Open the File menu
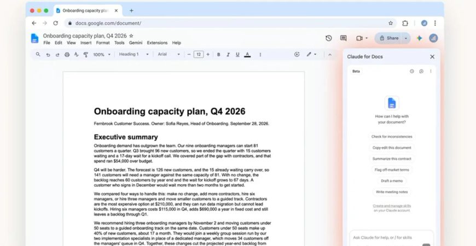Image resolution: width=476 pixels, height=246 pixels. (47, 43)
